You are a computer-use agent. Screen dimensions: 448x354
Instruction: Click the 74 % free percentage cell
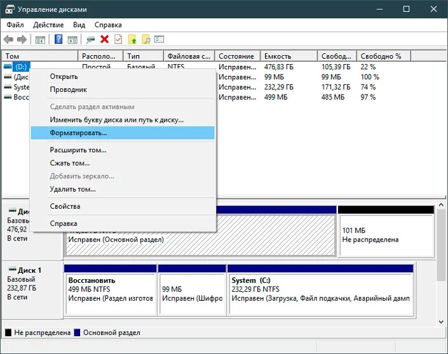[x=368, y=87]
